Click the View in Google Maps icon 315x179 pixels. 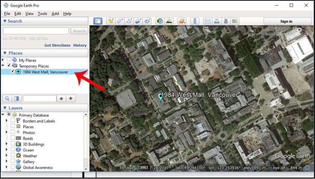click(x=235, y=21)
